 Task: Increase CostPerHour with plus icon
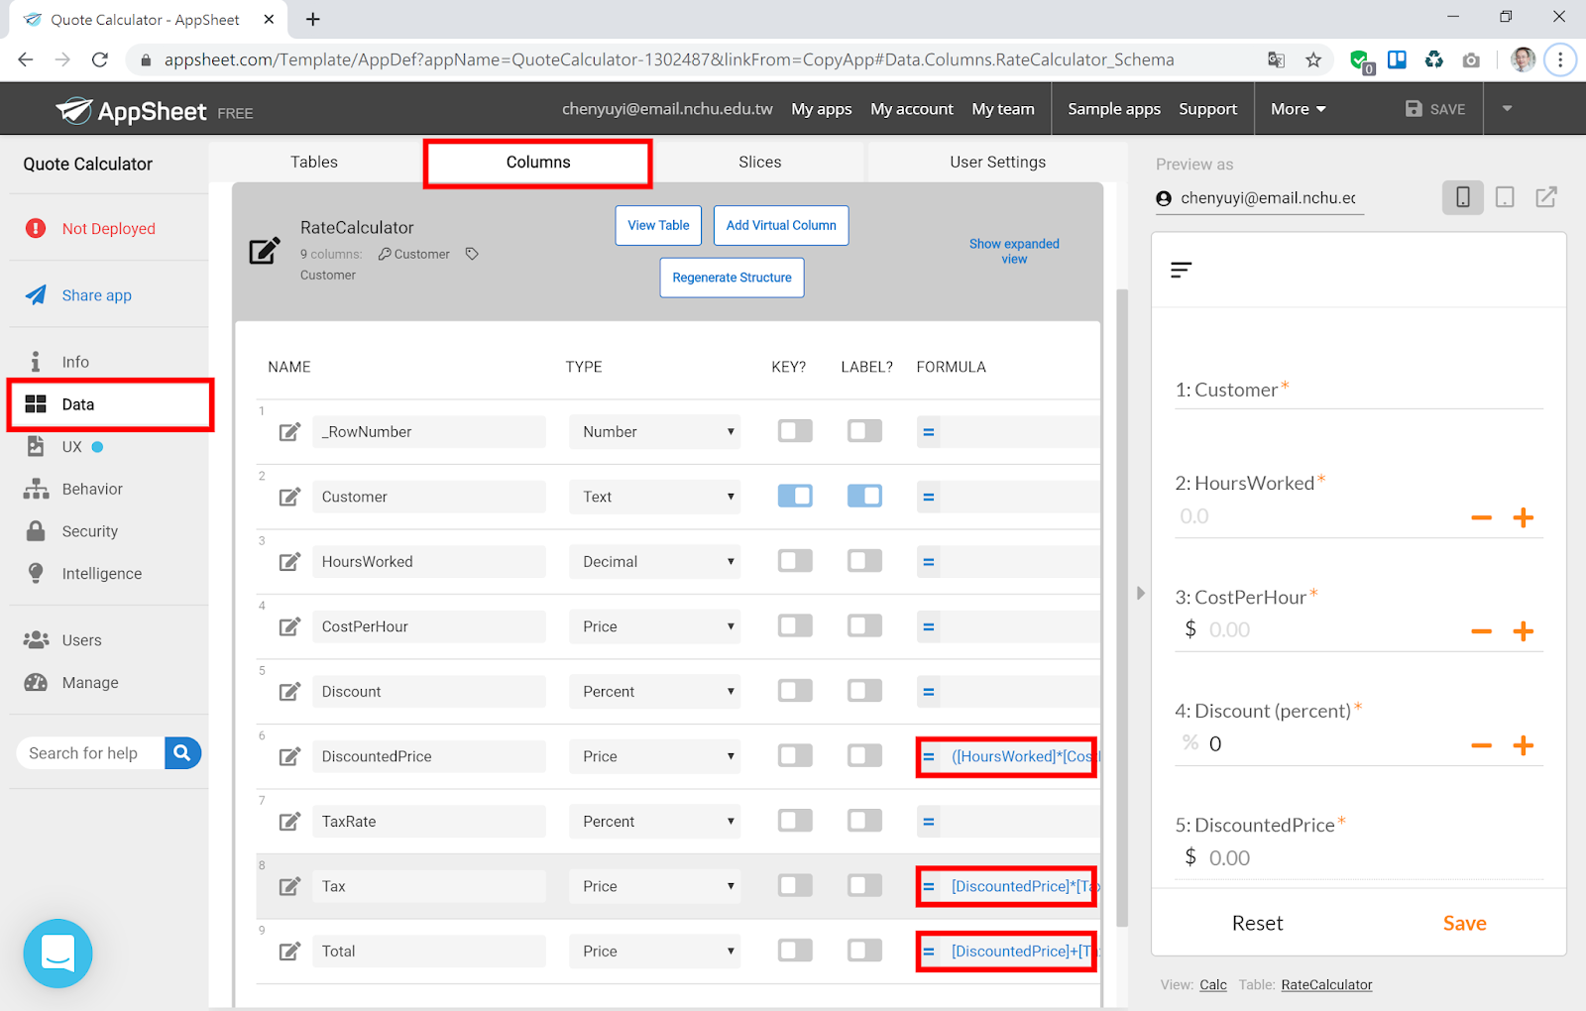click(1524, 631)
